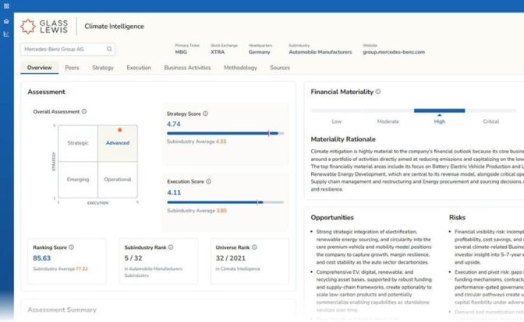Show Universe Rank info icon details
The width and height of the screenshot is (524, 322).
tap(253, 247)
